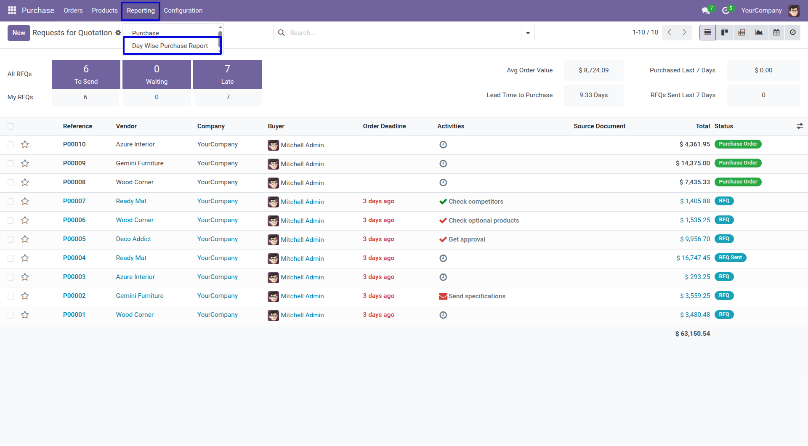Screen dimensions: 808x446
Task: Filter by To Send RFQs card
Action: coord(86,74)
